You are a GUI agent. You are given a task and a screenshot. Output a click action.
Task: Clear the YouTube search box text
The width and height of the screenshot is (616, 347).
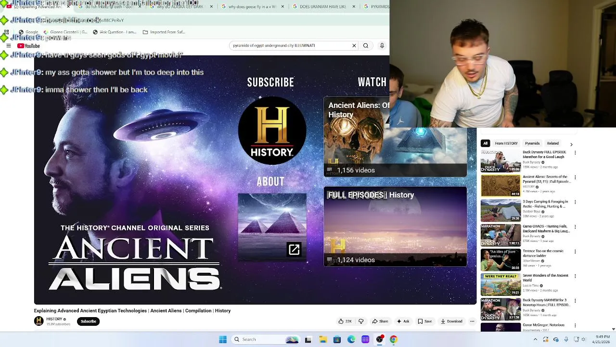click(x=354, y=46)
